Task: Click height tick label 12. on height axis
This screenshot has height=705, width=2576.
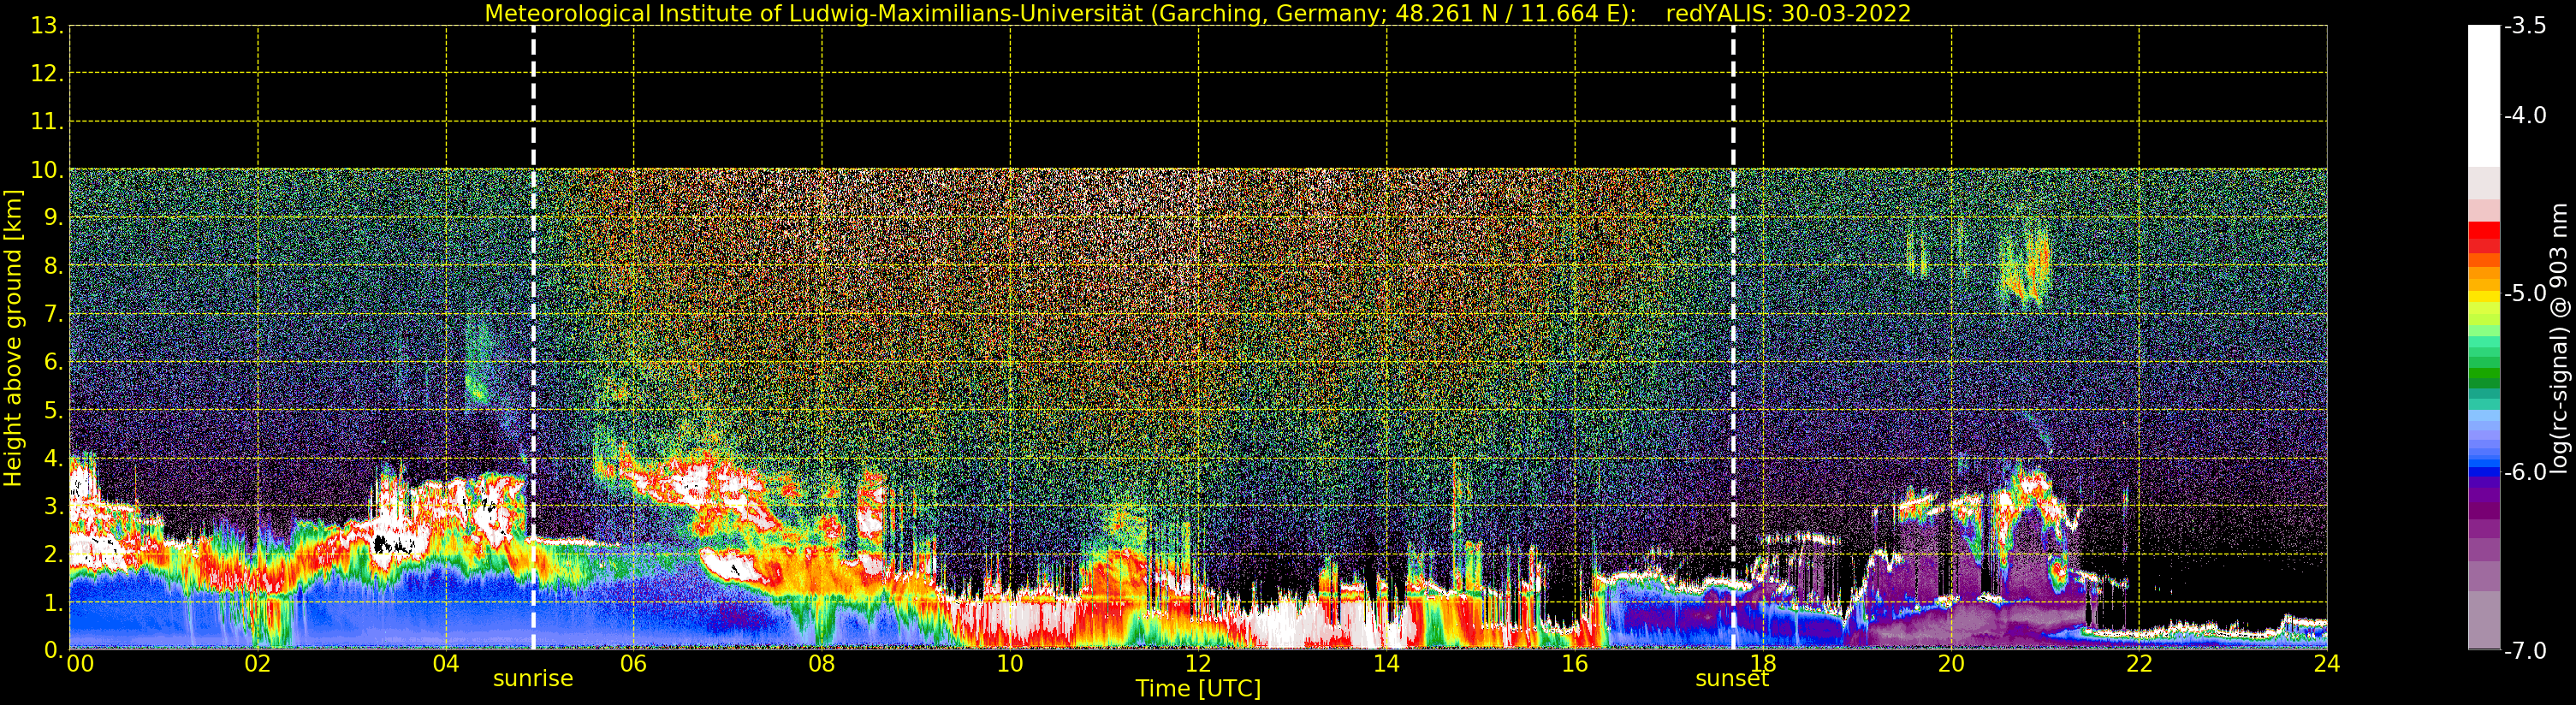Action: click(48, 74)
